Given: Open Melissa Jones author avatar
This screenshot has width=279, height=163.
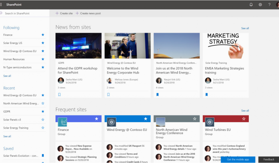Looking at the screenshot, I should [x=110, y=80].
